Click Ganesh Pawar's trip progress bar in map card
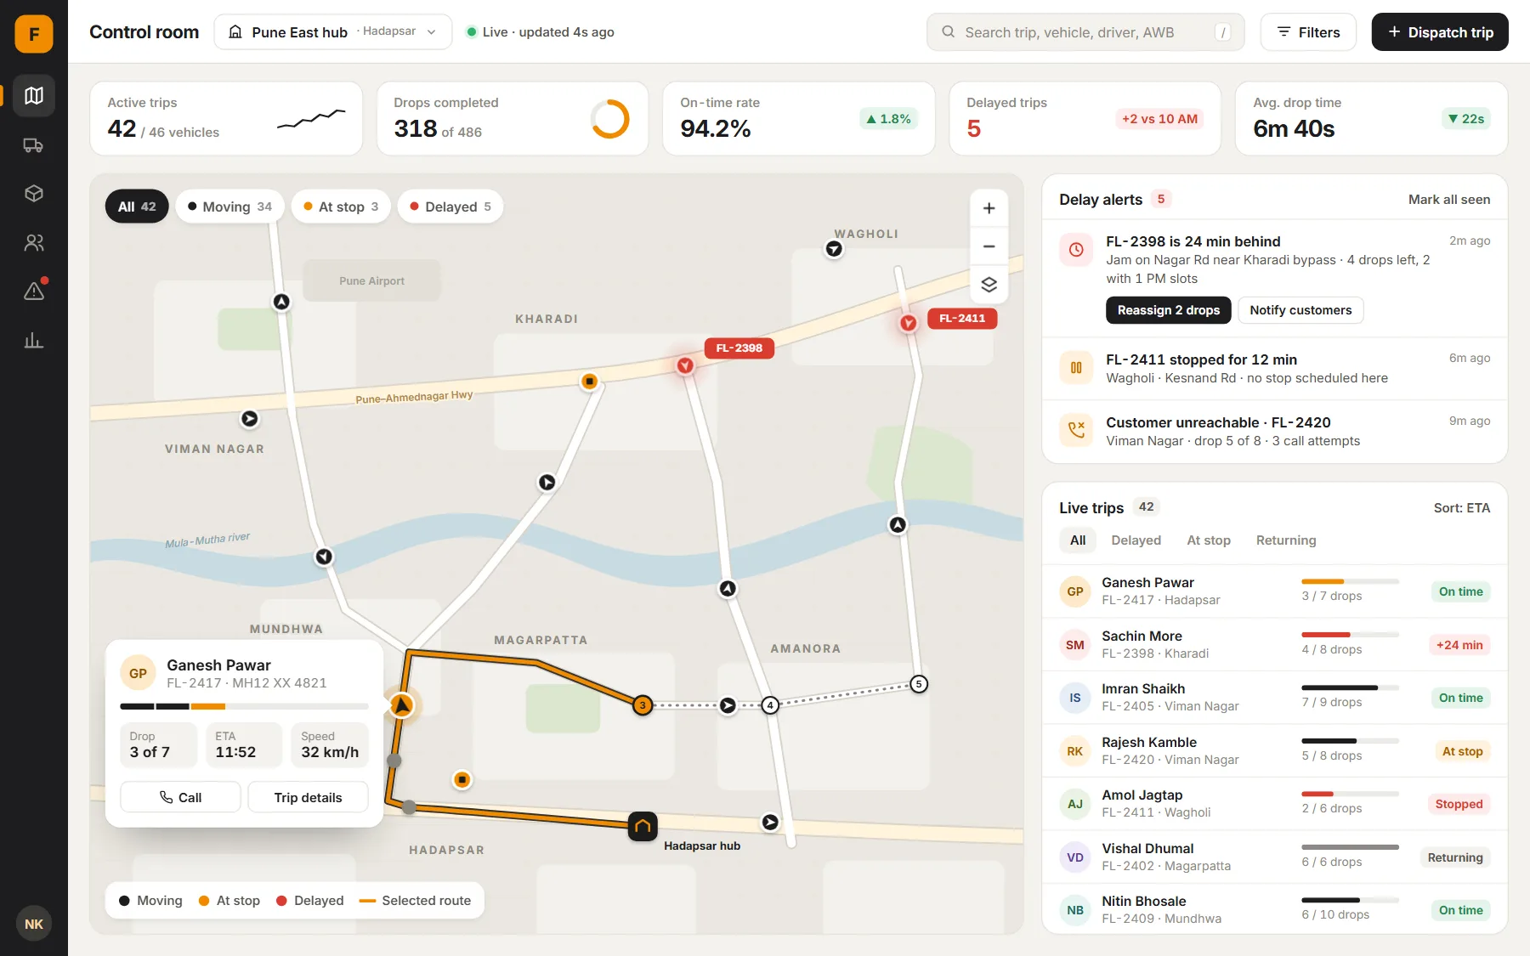This screenshot has width=1530, height=956. click(244, 706)
